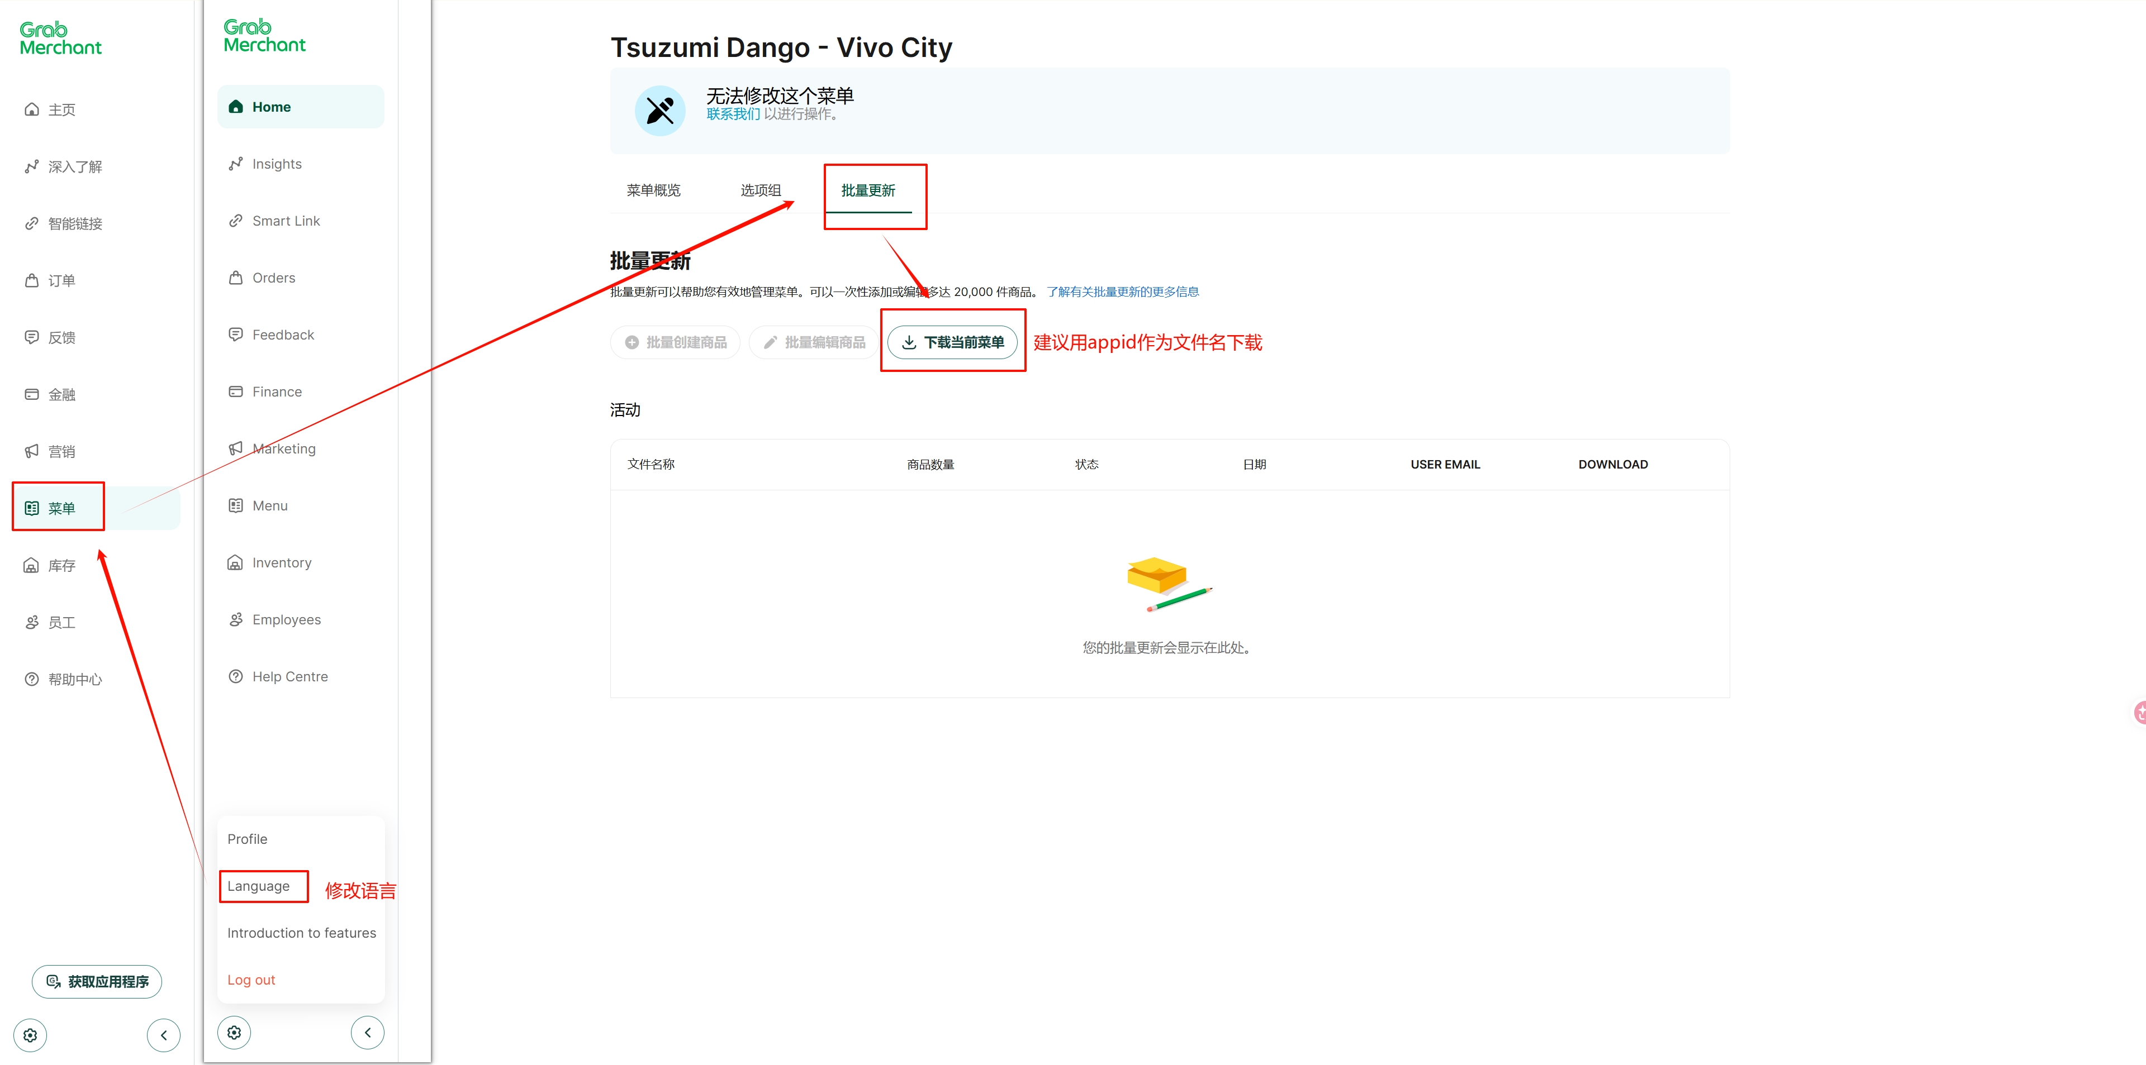Collapse the English sidebar with the chevron
Screen dimensions: 2146x1065
point(367,1033)
